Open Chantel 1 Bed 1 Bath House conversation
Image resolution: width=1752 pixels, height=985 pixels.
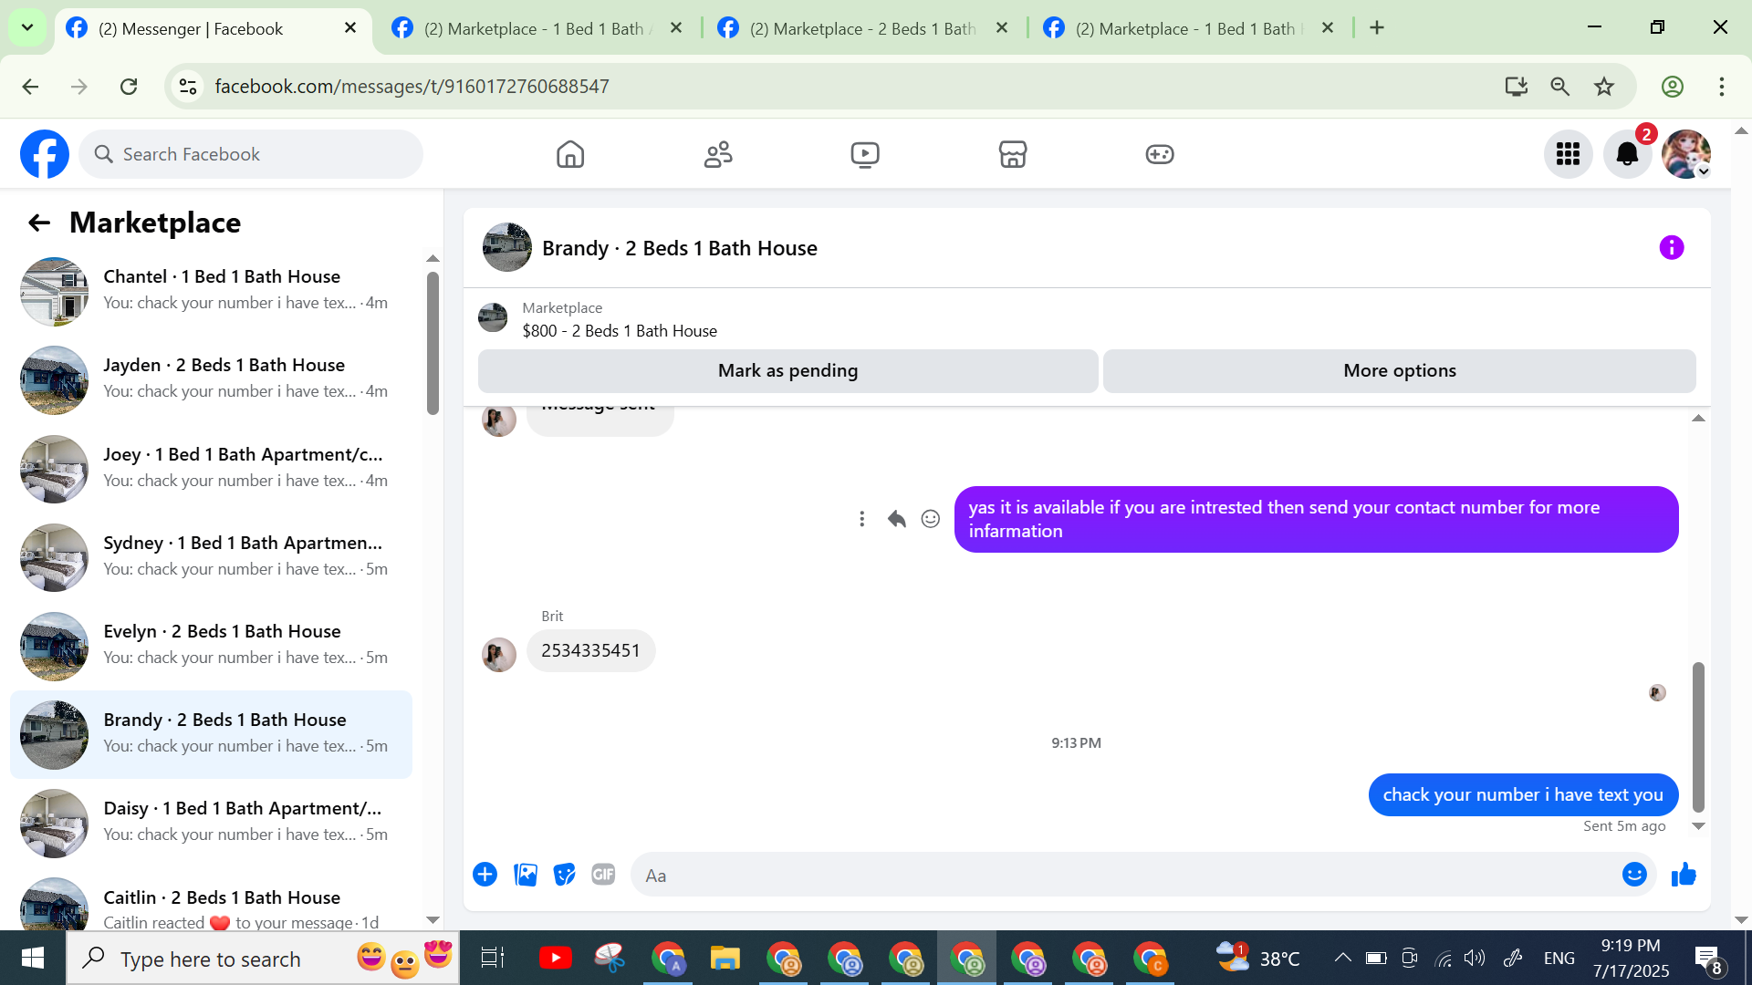click(x=211, y=291)
